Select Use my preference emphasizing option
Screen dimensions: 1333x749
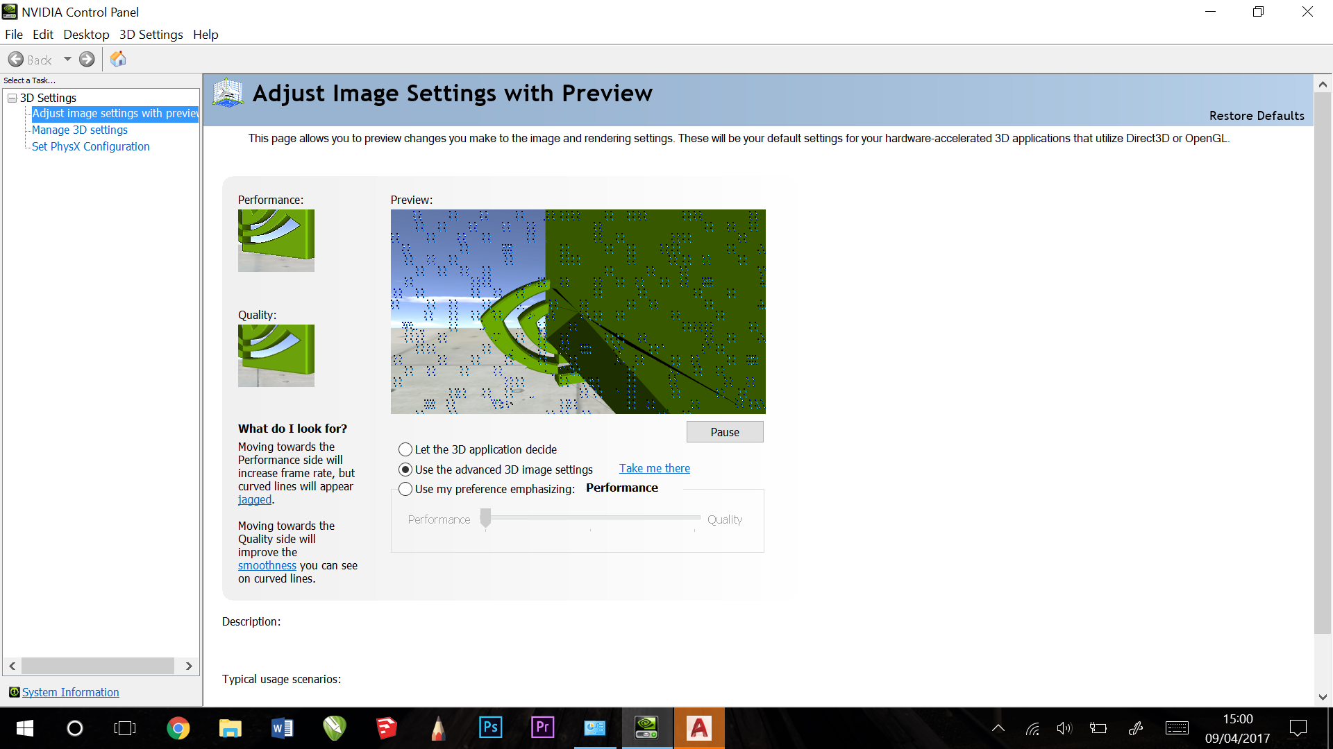click(405, 489)
